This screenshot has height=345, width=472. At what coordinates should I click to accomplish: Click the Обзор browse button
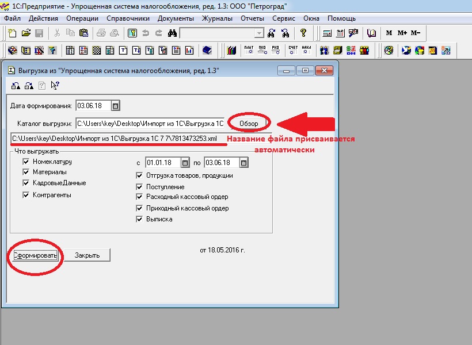coord(249,124)
